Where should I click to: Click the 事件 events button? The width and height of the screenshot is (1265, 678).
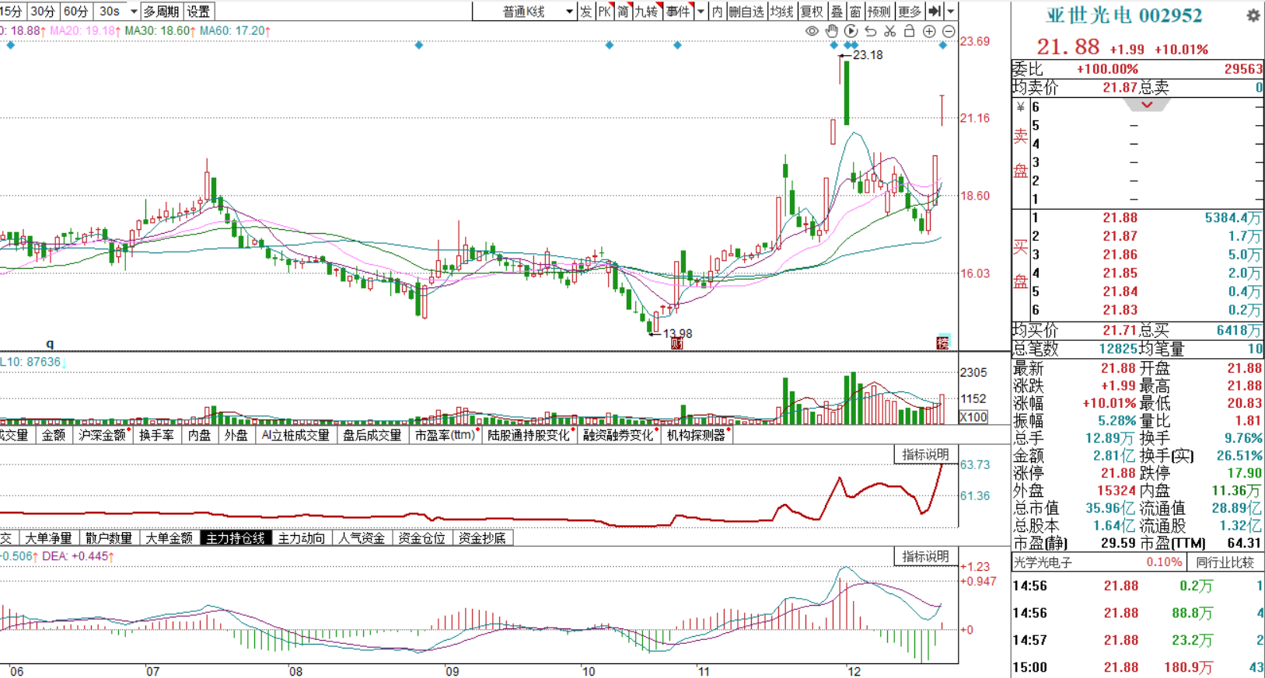click(678, 11)
